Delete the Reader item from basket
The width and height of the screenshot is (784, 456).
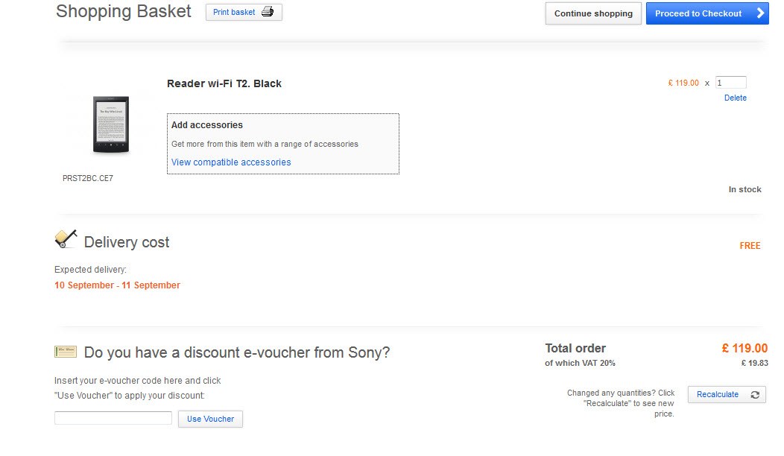(x=735, y=98)
